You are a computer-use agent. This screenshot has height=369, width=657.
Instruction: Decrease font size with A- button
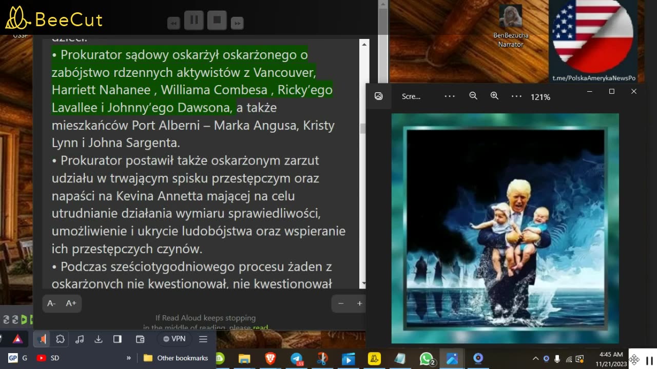(x=51, y=303)
